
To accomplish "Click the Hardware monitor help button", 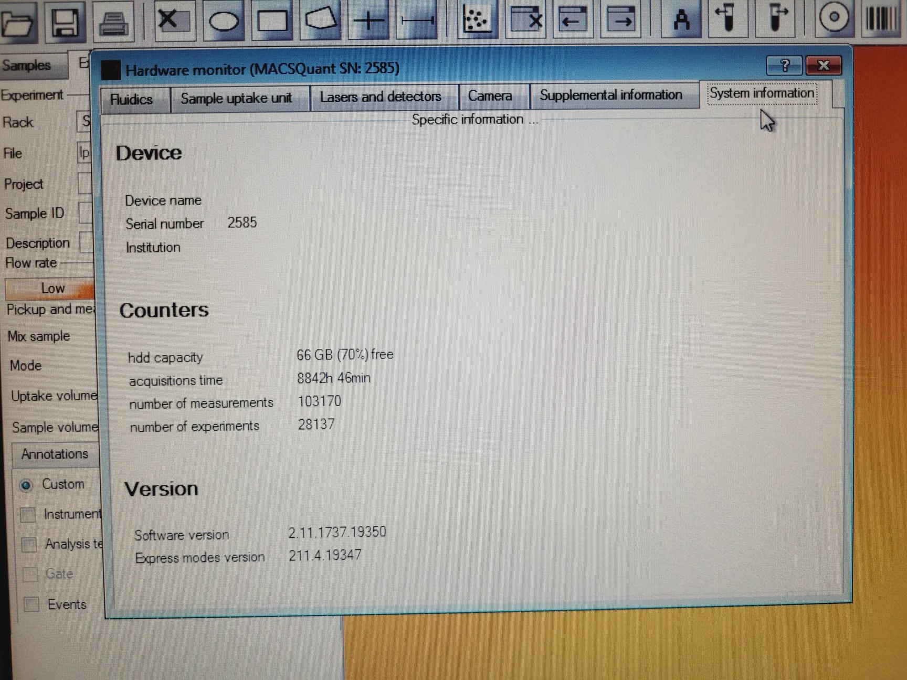I will pyautogui.click(x=784, y=66).
